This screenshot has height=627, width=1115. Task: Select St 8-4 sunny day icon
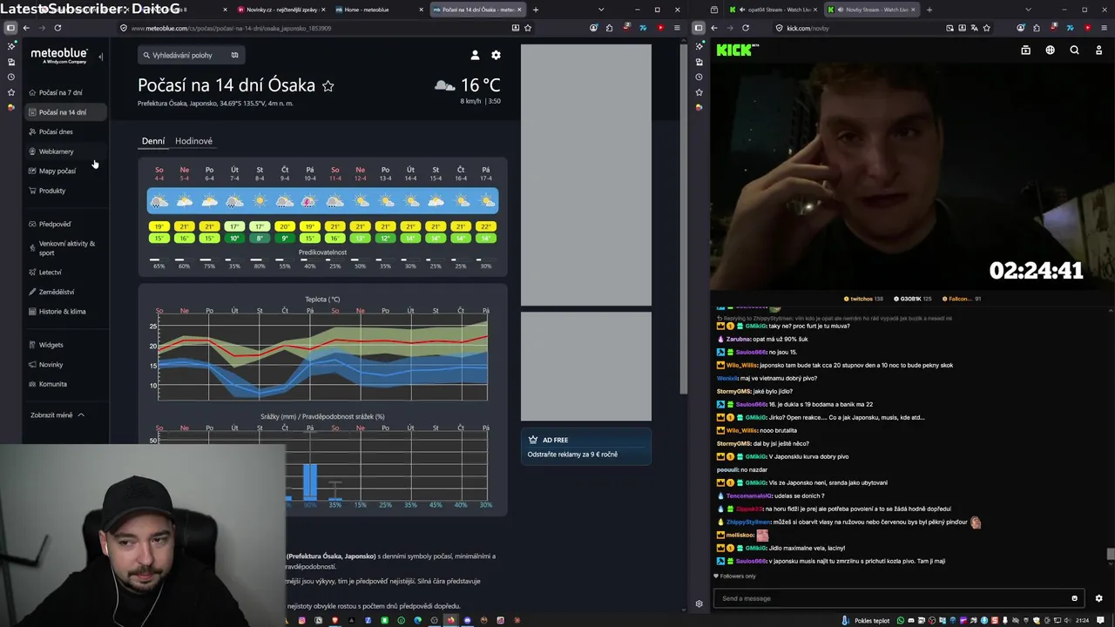tap(260, 201)
